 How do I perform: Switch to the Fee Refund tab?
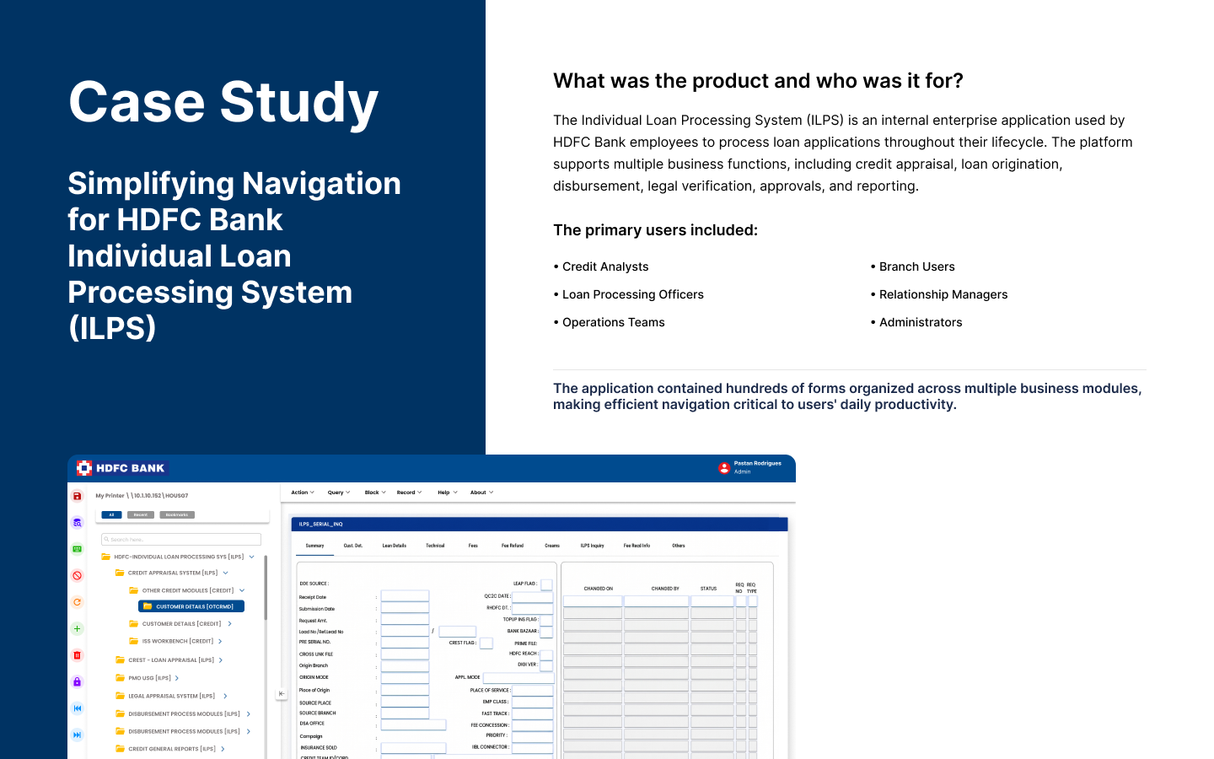pos(513,546)
